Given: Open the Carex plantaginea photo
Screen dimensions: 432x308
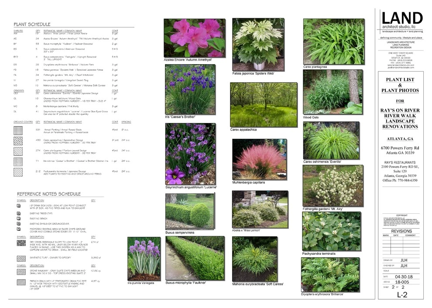Looking at the screenshot, I should (x=334, y=41).
